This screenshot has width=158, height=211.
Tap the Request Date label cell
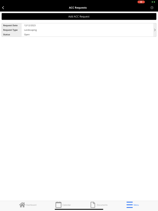pyautogui.click(x=12, y=26)
